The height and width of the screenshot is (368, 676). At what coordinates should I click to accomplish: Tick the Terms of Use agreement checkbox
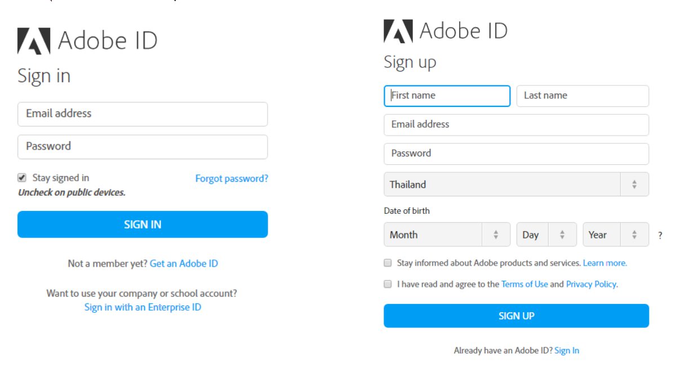tap(388, 284)
